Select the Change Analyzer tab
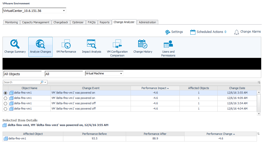The width and height of the screenshot is (264, 146). tap(124, 22)
